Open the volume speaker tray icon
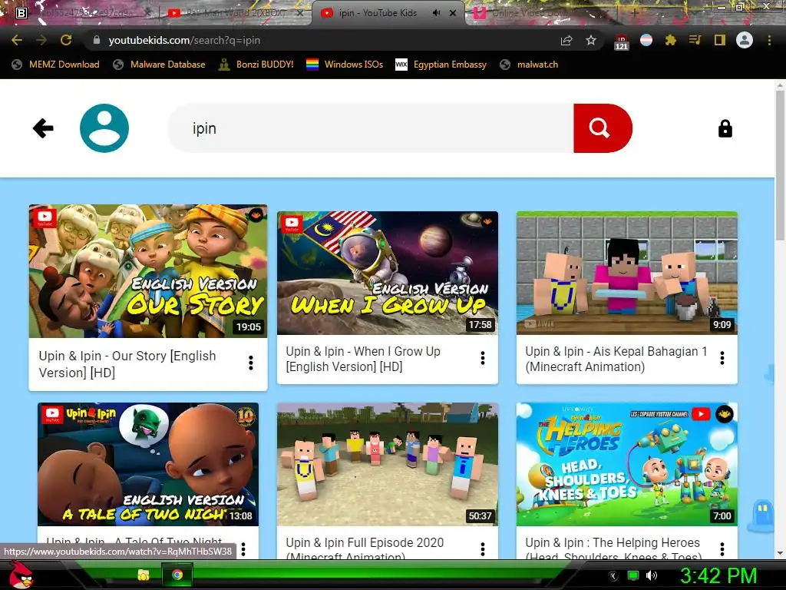786x590 pixels. (652, 576)
